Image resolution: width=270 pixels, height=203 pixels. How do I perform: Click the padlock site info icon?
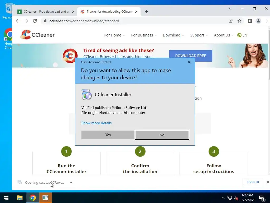point(45,21)
